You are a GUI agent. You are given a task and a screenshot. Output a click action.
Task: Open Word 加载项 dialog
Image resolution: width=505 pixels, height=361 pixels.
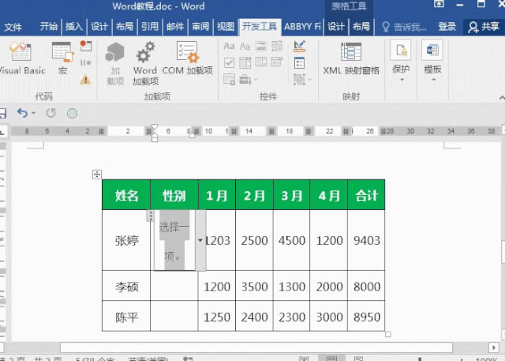point(145,63)
